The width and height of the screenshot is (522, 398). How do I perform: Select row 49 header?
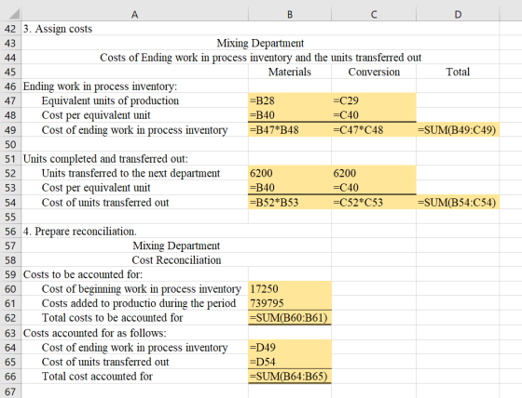click(x=10, y=130)
